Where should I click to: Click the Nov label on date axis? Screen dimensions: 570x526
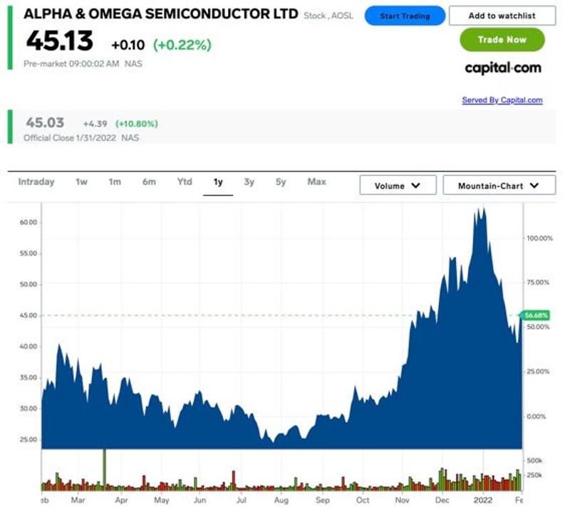(x=402, y=500)
